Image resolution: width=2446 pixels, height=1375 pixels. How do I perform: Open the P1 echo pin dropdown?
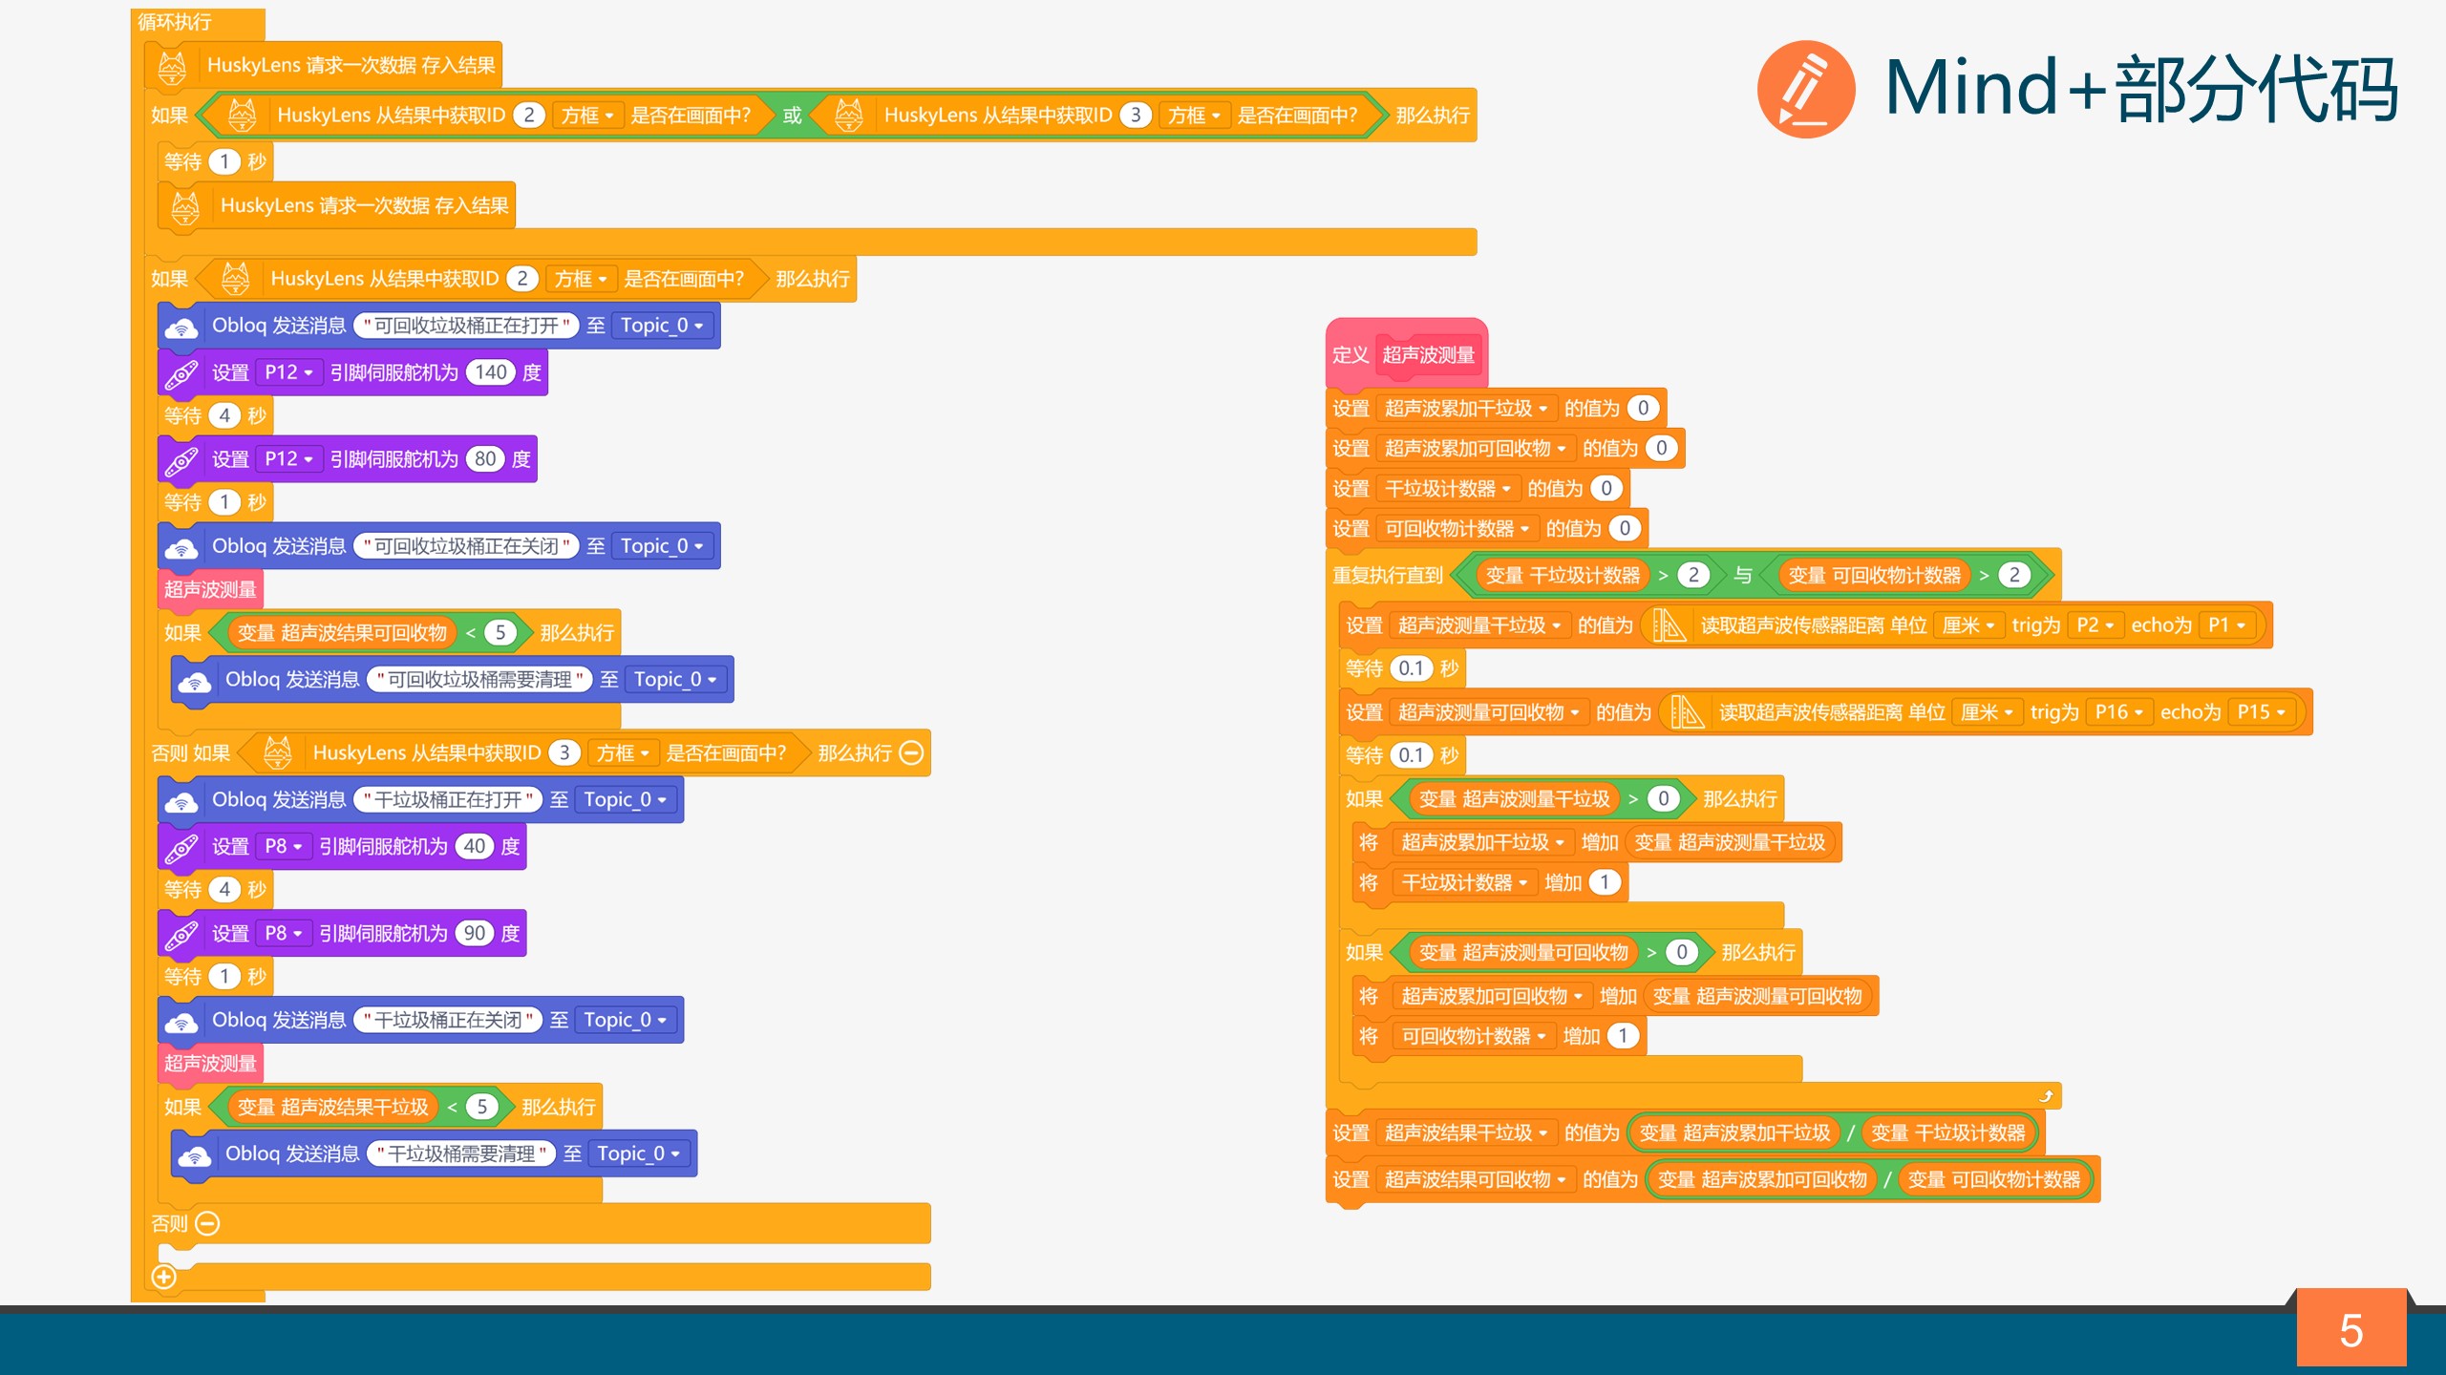pyautogui.click(x=2226, y=625)
